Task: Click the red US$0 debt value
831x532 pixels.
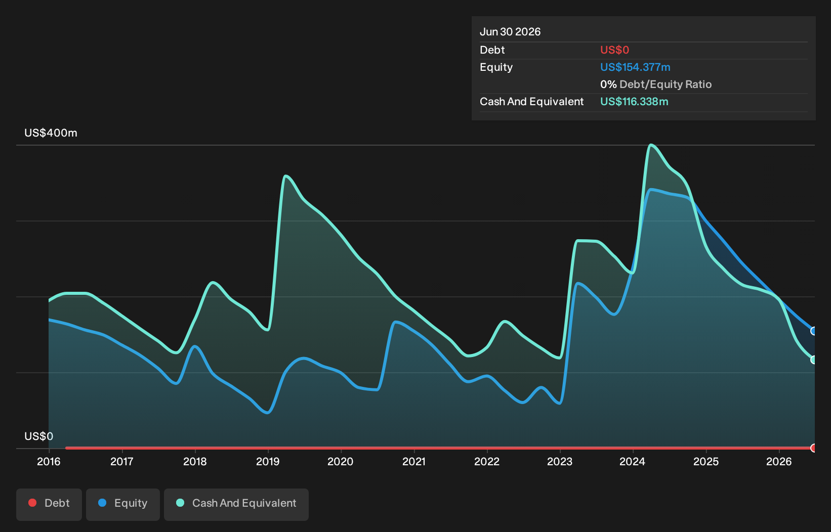Action: 614,50
